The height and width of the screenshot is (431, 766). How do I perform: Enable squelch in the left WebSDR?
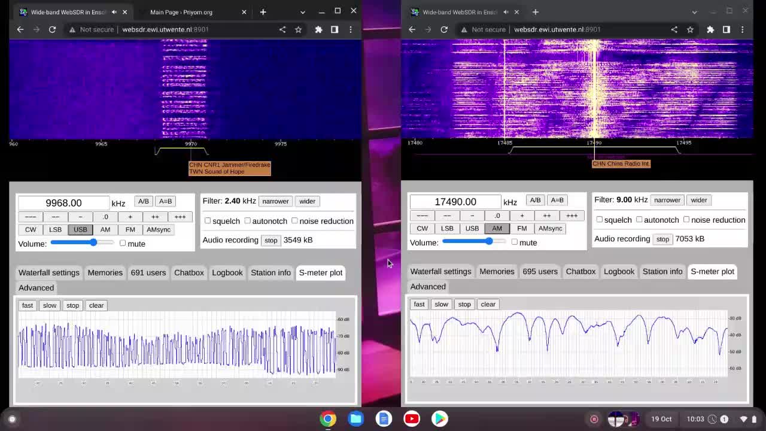[x=208, y=221]
